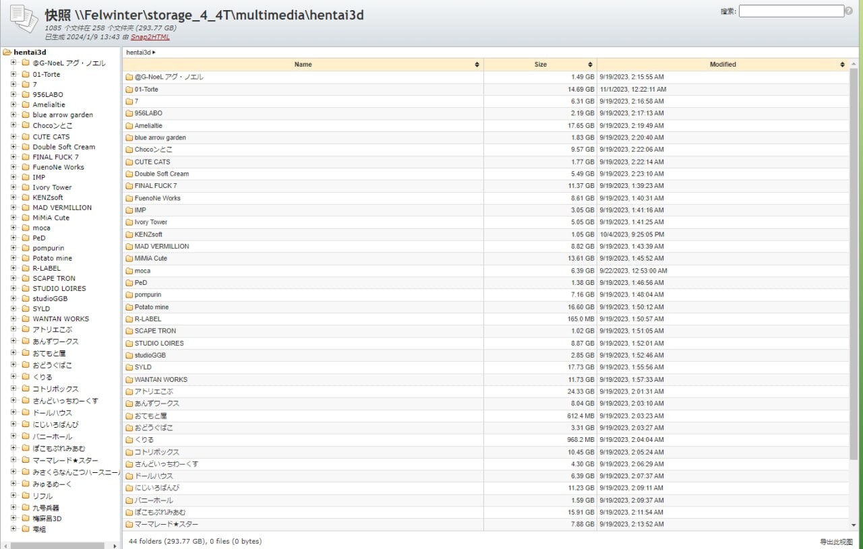The height and width of the screenshot is (549, 863).
Task: Click the help question mark icon
Action: pyautogui.click(x=849, y=11)
